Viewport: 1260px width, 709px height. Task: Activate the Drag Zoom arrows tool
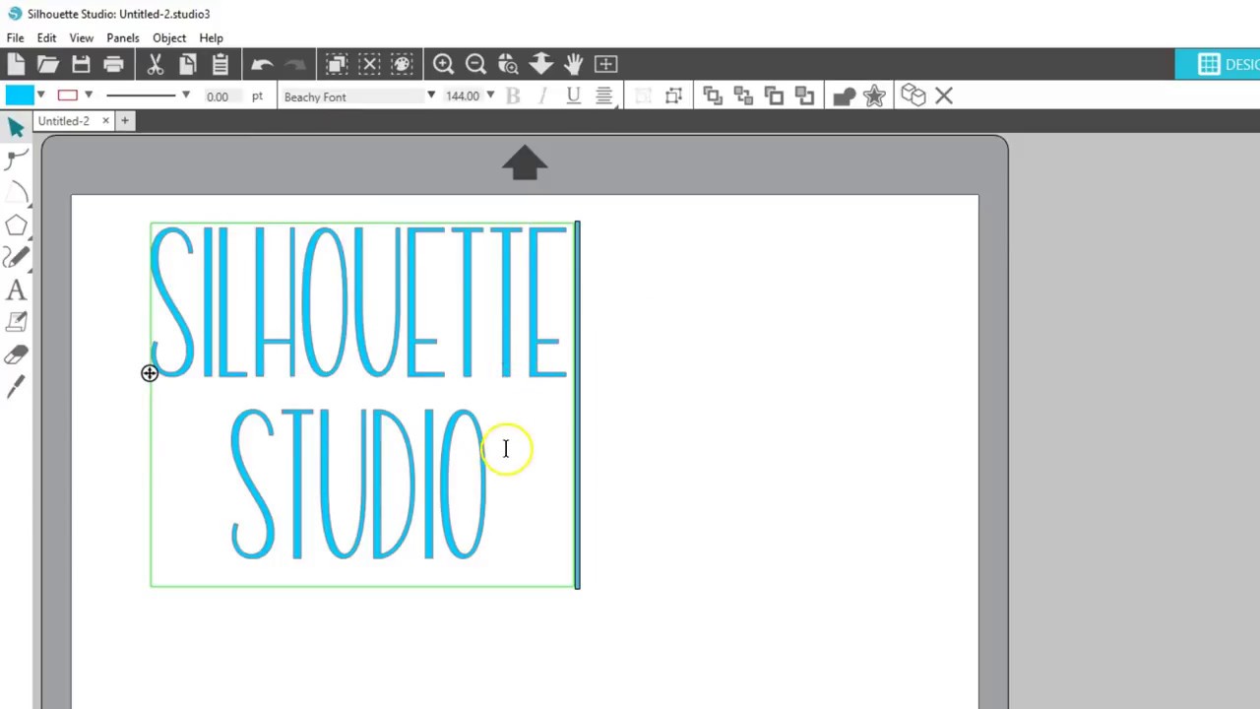click(x=540, y=65)
